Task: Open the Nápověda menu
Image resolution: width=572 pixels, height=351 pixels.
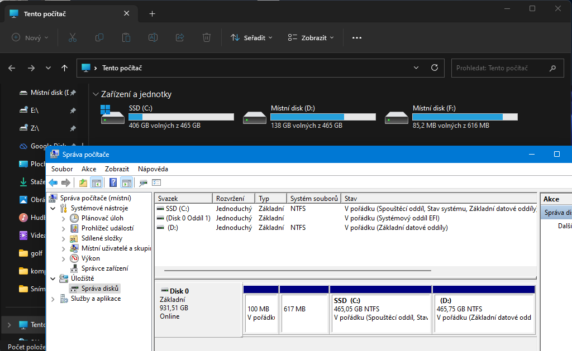Action: click(153, 169)
